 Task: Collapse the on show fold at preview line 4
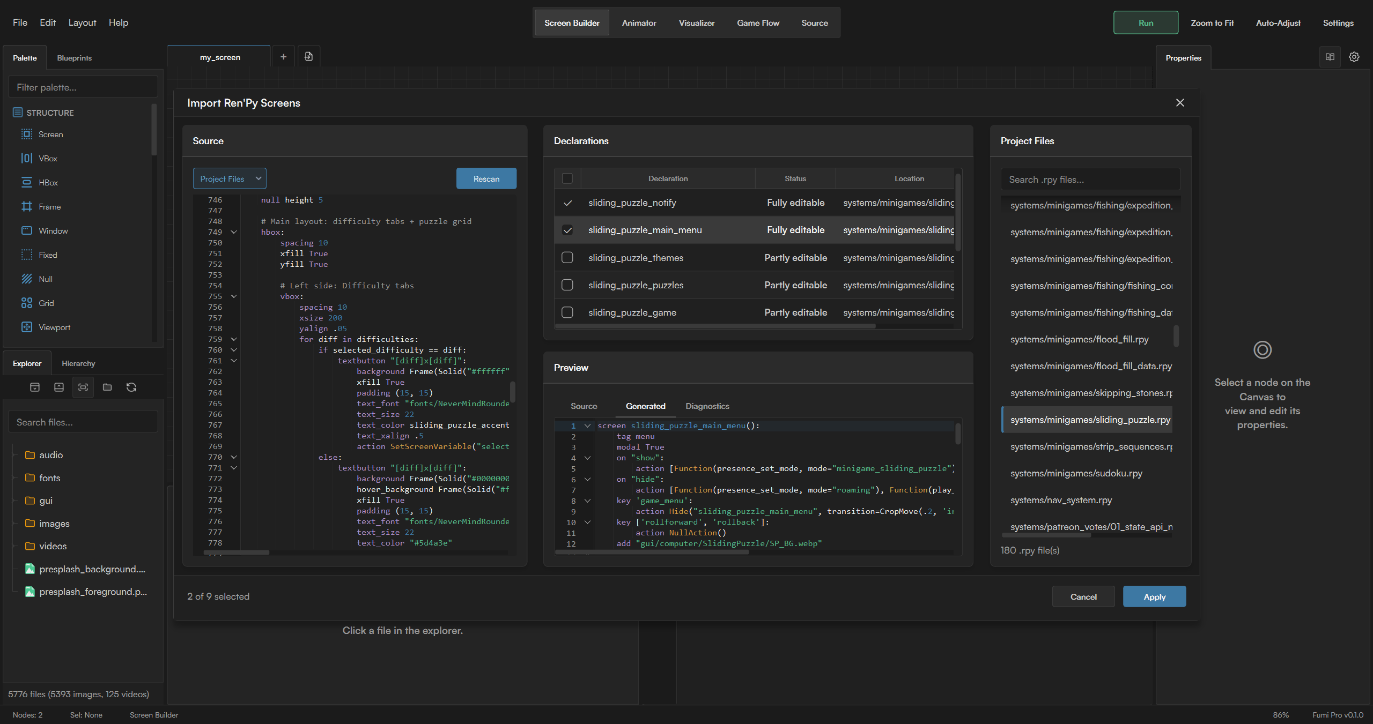[x=587, y=458]
